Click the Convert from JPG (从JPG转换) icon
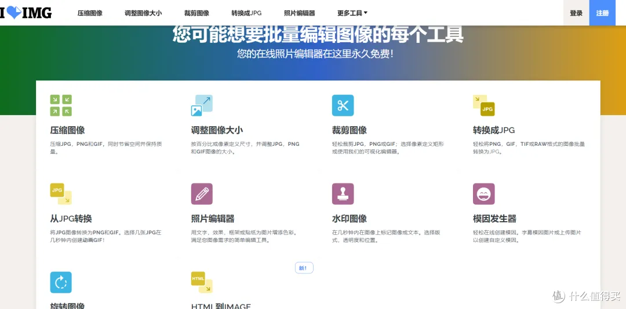The height and width of the screenshot is (309, 626). (61, 194)
